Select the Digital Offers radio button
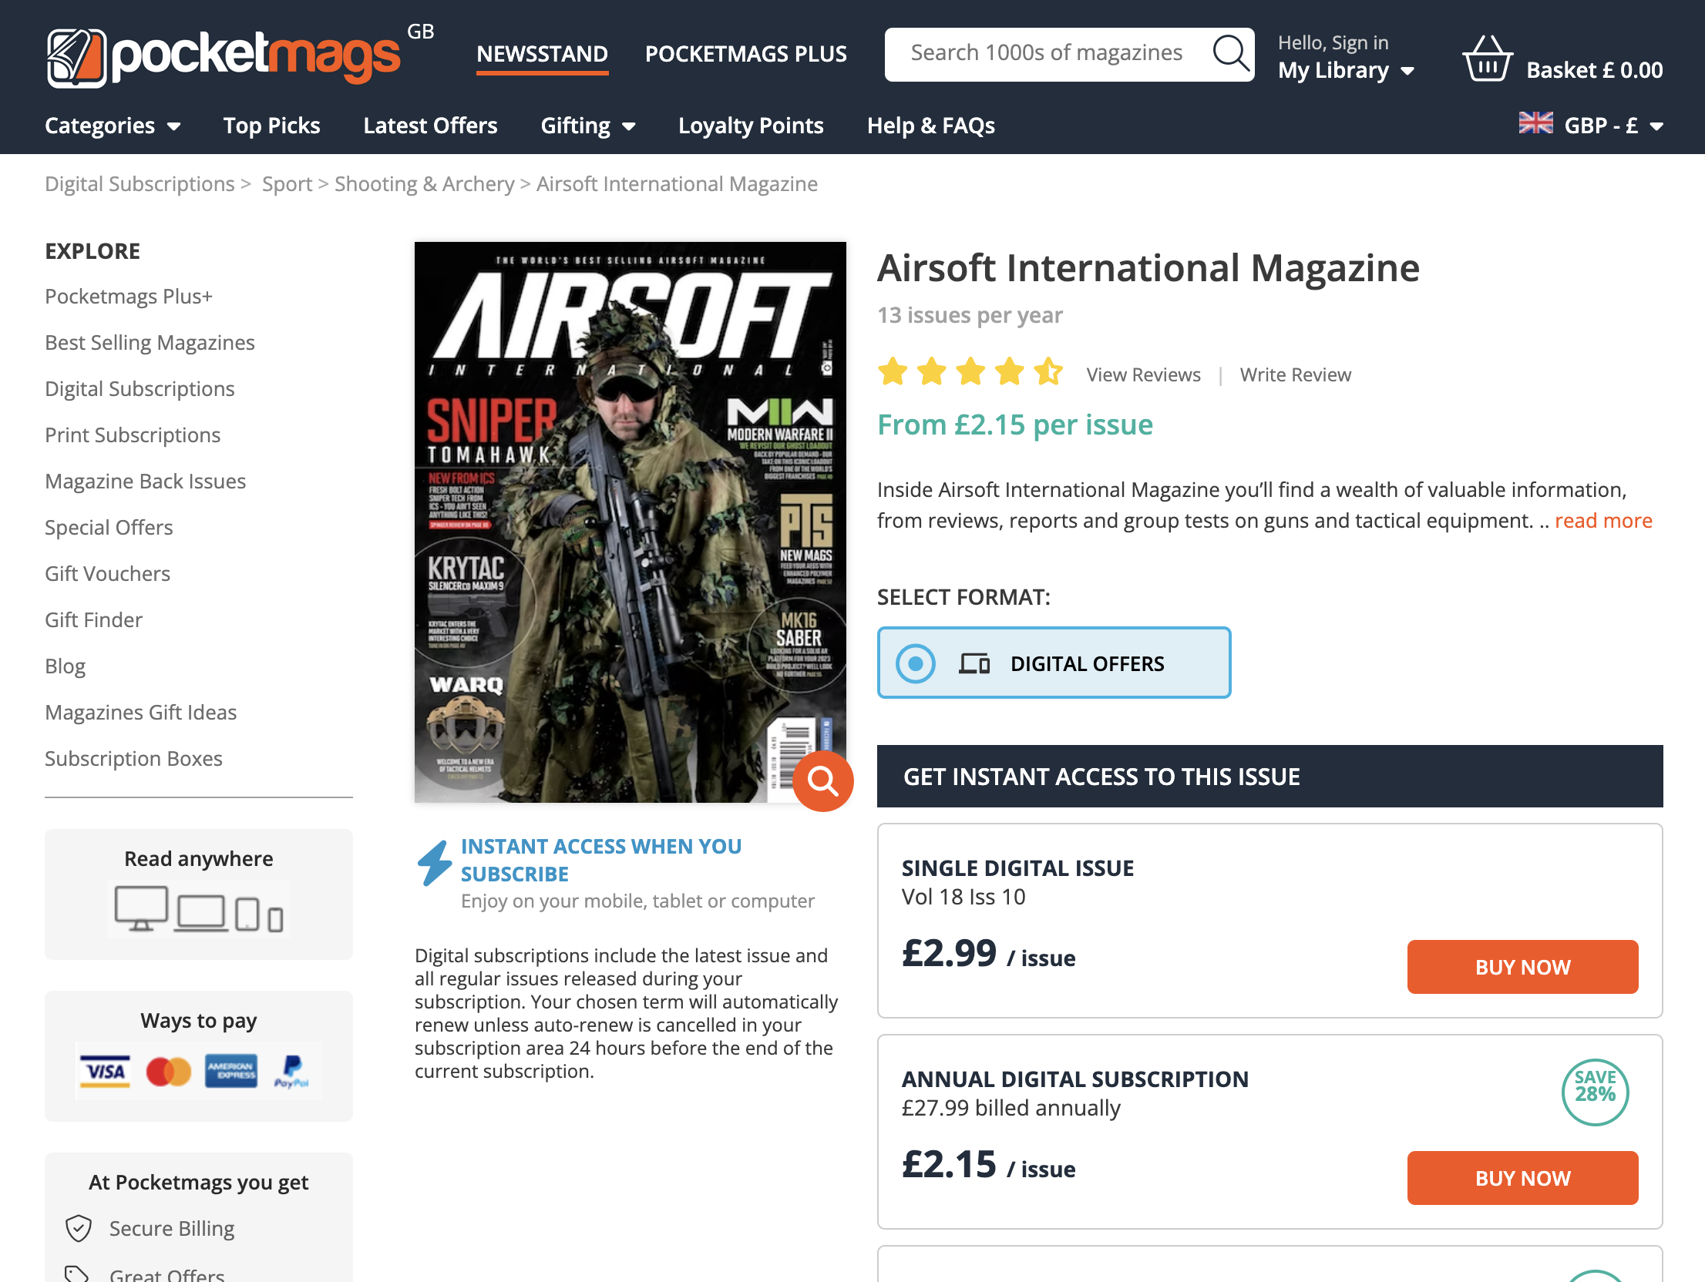Screen dimensions: 1705x1282 tap(916, 663)
